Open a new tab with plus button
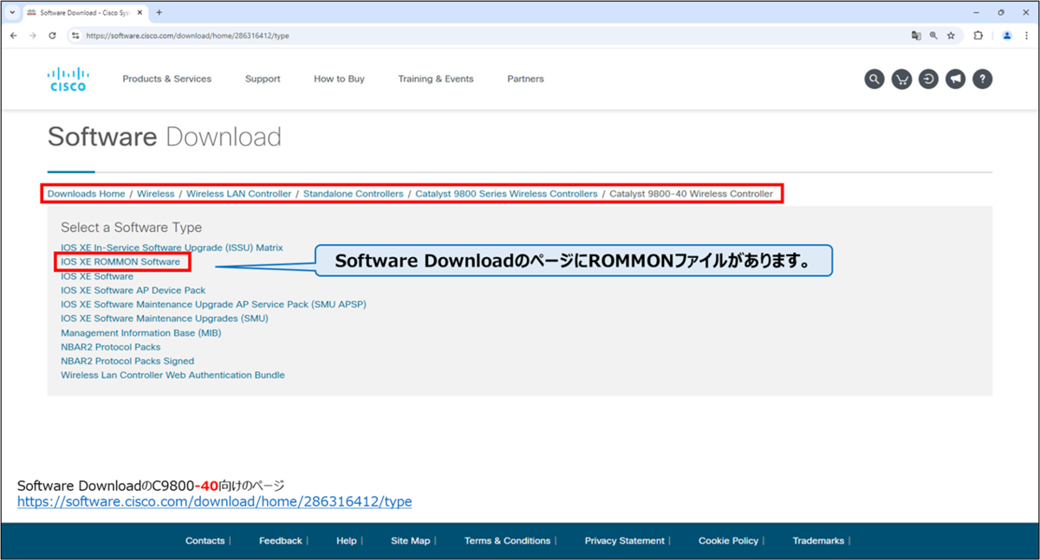Screen dimensions: 1040x560 (159, 12)
